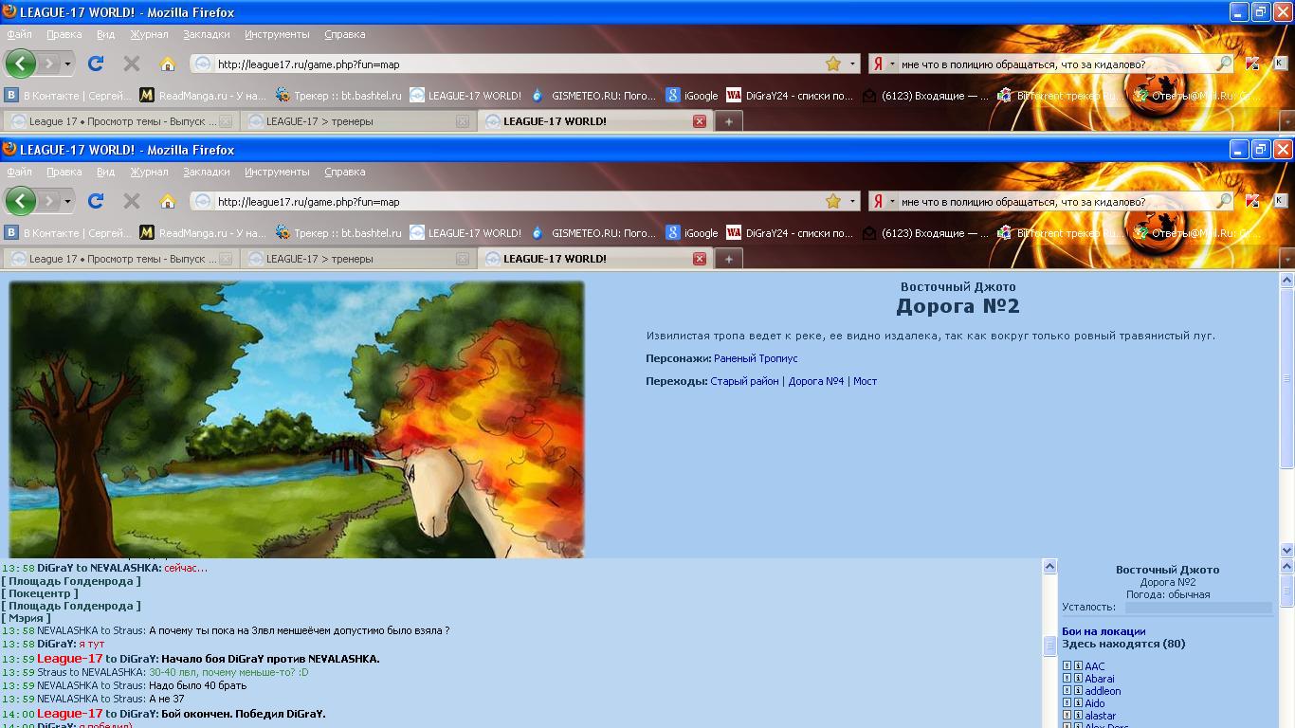Go to the Мост location
This screenshot has width=1295, height=728.
865,381
